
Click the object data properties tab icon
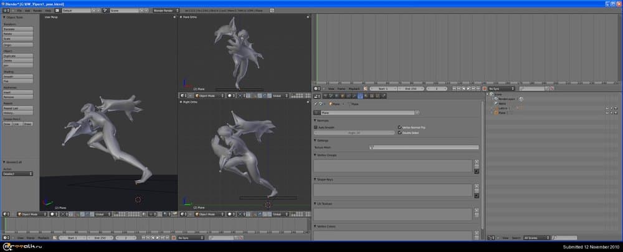360,96
